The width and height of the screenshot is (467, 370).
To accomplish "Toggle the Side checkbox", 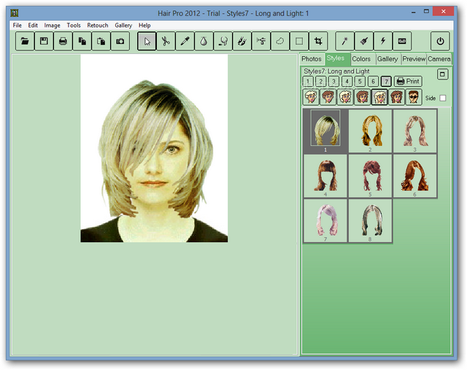I will click(x=443, y=98).
